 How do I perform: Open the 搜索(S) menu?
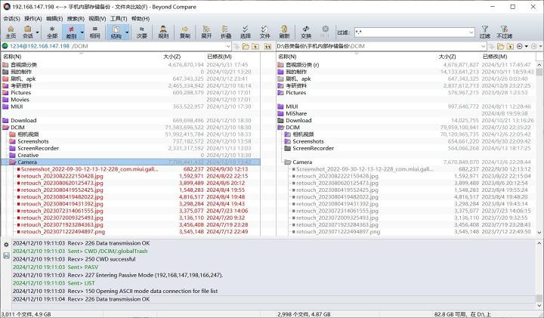[x=76, y=18]
